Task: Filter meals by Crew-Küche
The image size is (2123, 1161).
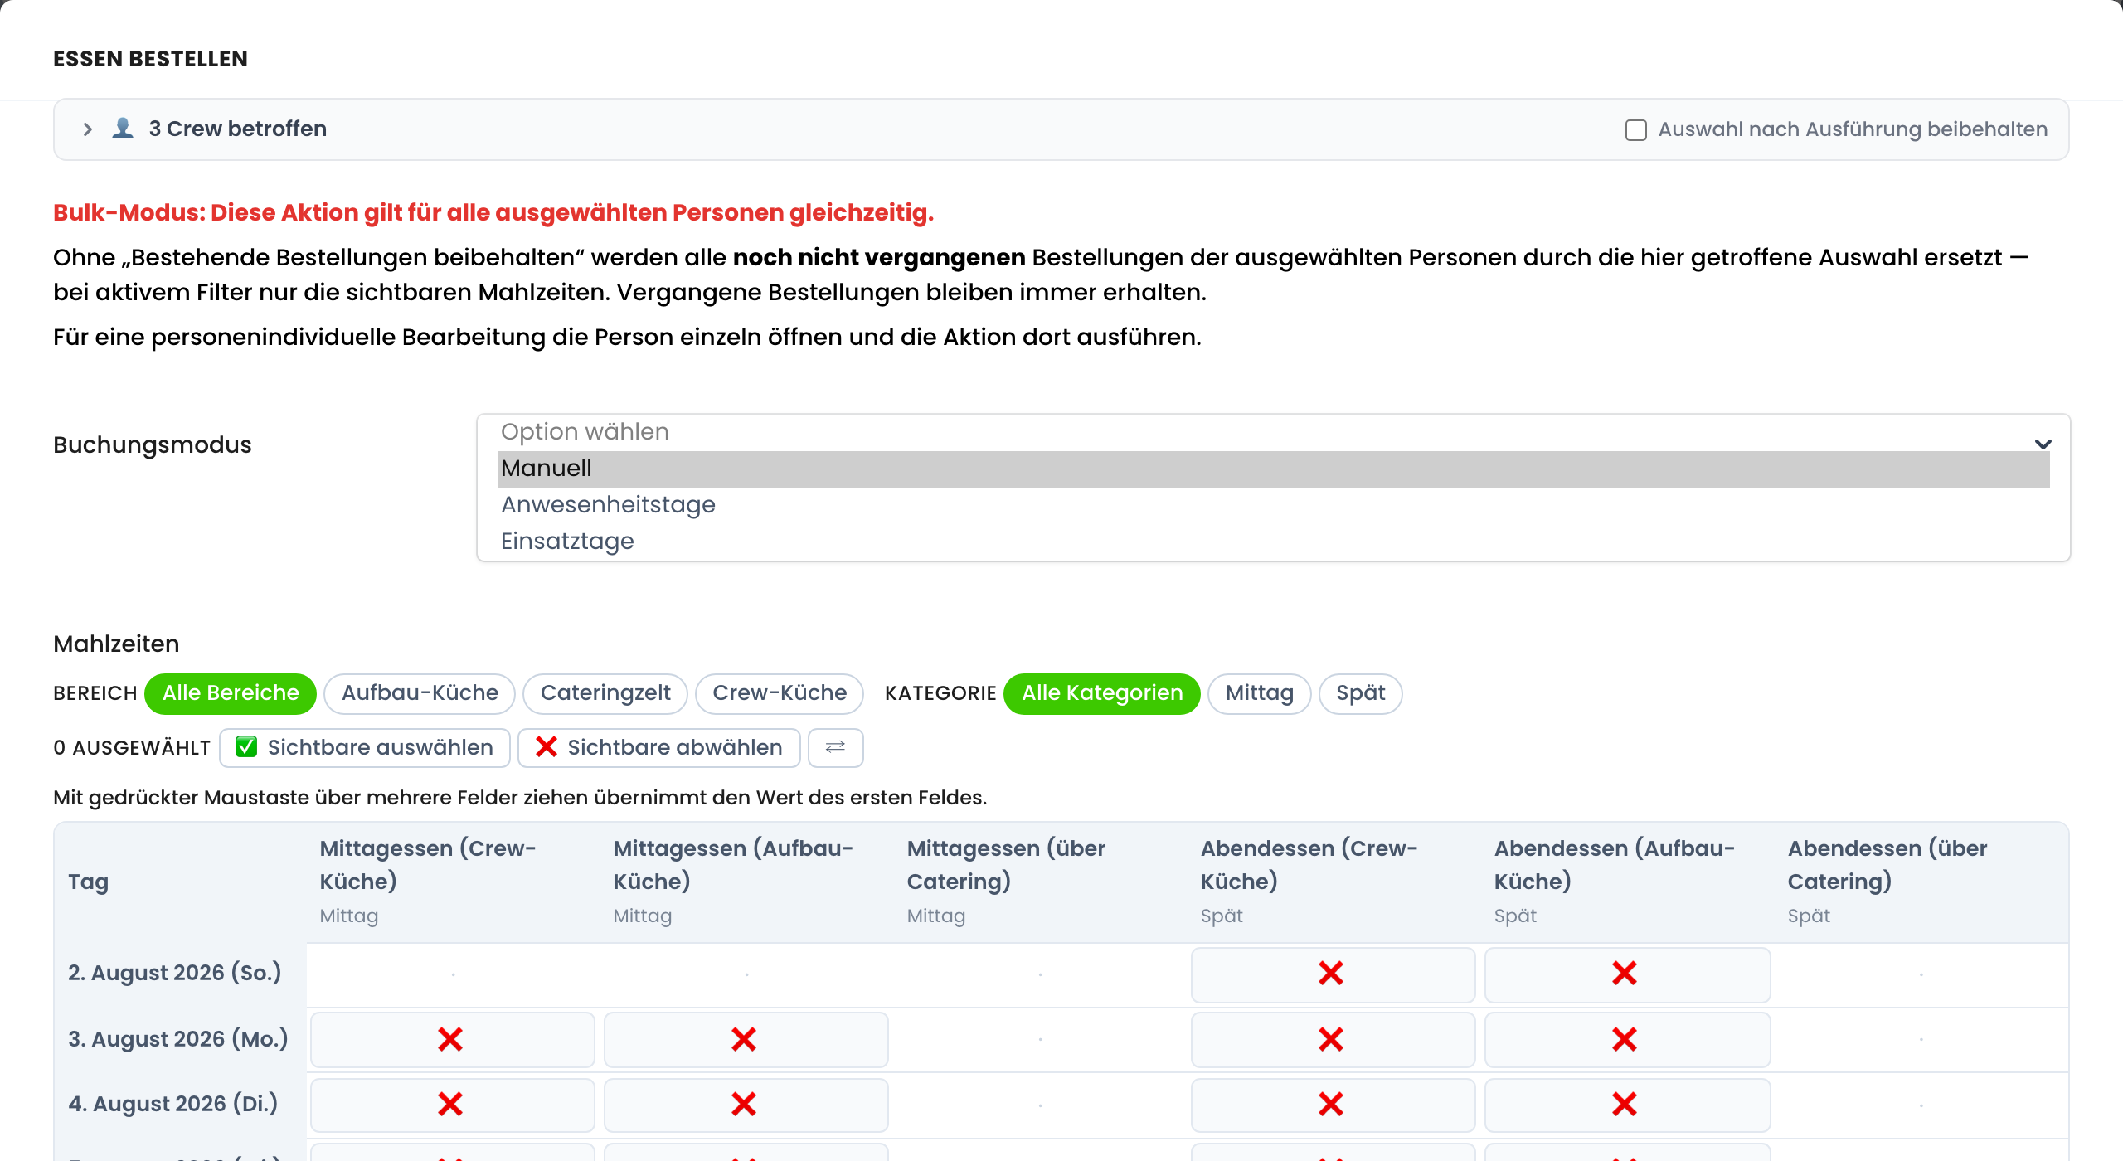Action: (x=780, y=693)
